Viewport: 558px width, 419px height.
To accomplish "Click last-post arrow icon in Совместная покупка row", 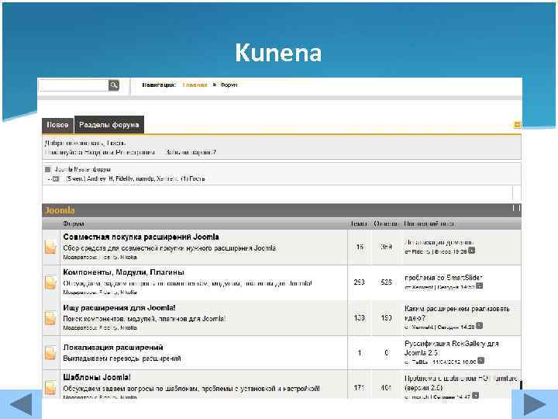I will point(471,251).
